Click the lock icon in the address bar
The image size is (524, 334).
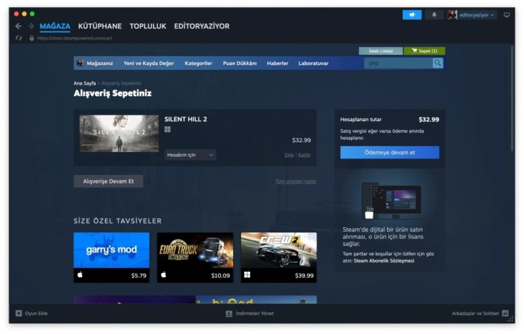[32, 38]
